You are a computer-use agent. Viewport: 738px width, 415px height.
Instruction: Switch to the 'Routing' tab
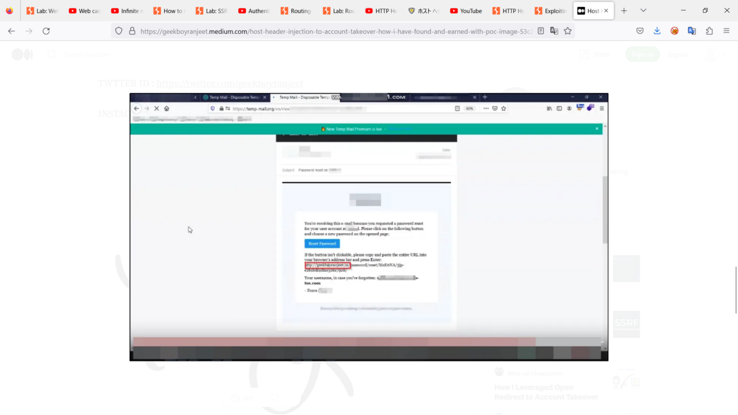point(296,10)
